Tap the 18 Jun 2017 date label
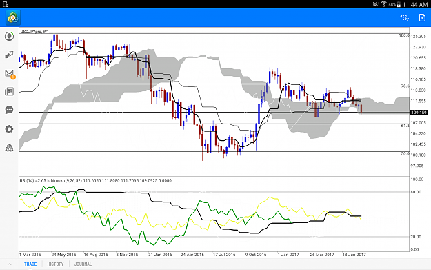The height and width of the screenshot is (270, 431). (x=354, y=255)
